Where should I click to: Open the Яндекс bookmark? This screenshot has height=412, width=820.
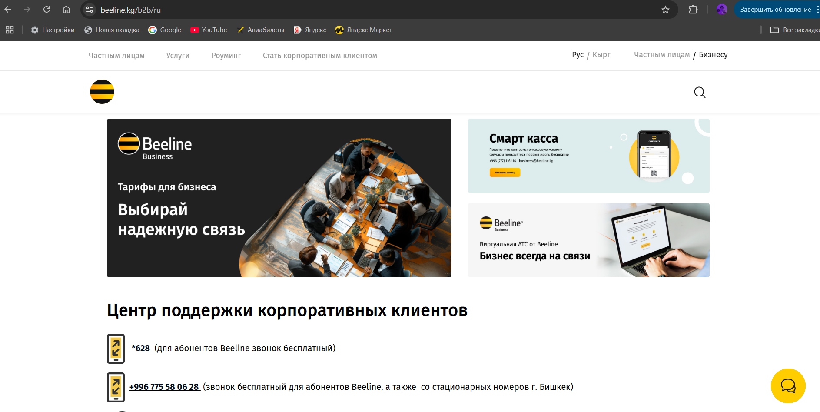pos(310,30)
